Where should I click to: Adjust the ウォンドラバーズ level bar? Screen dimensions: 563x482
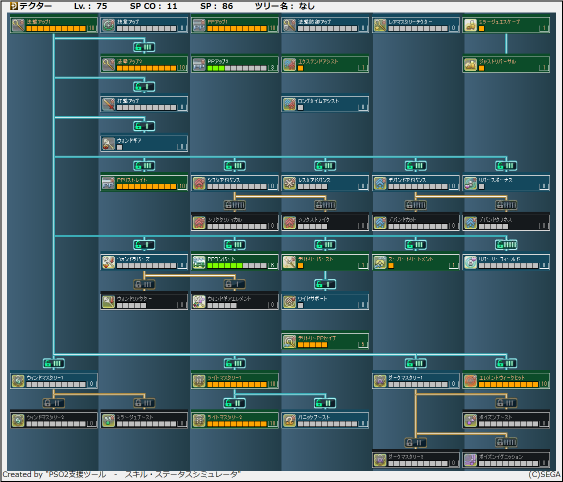[x=146, y=266]
